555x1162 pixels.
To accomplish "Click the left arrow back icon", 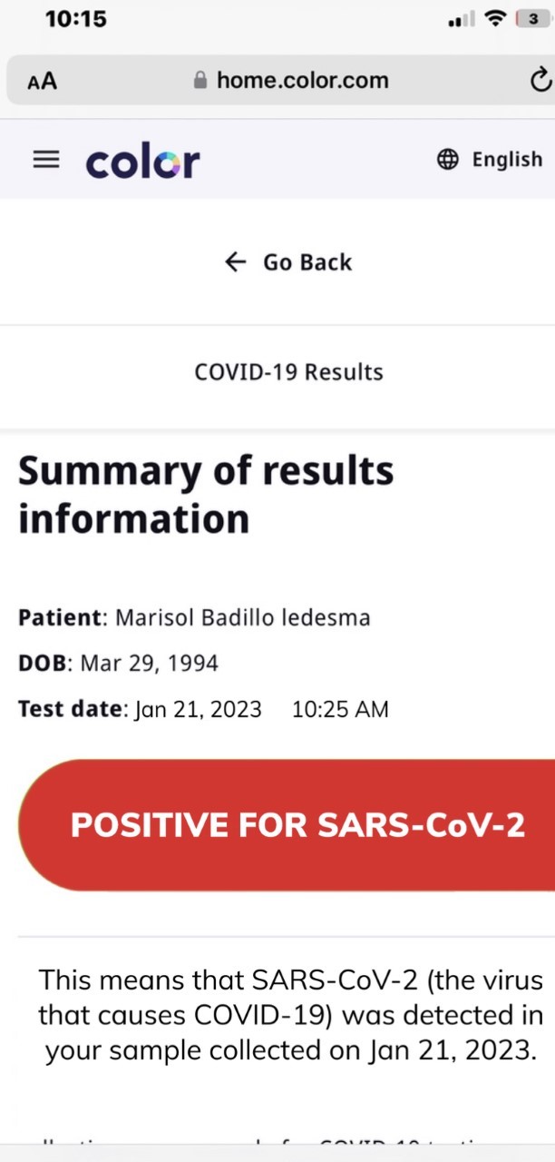I will click(235, 262).
